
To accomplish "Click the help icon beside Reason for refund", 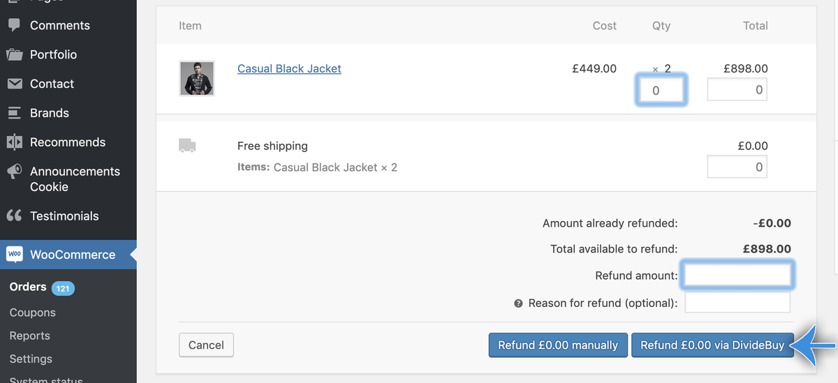I will pyautogui.click(x=518, y=303).
